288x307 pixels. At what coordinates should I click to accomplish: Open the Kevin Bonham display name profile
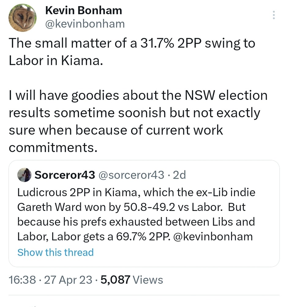(x=83, y=10)
